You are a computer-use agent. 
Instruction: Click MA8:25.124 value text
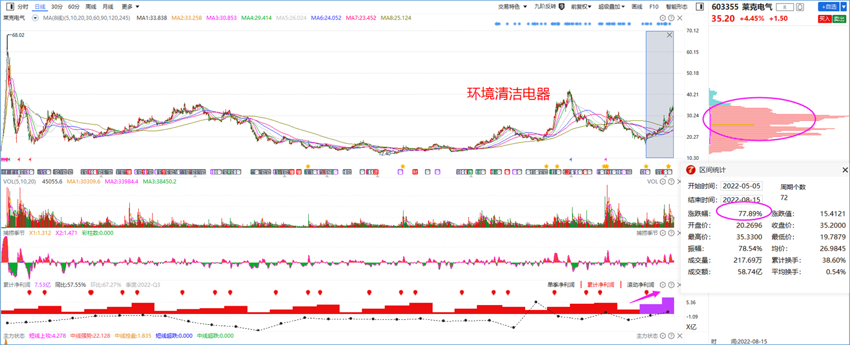click(396, 18)
